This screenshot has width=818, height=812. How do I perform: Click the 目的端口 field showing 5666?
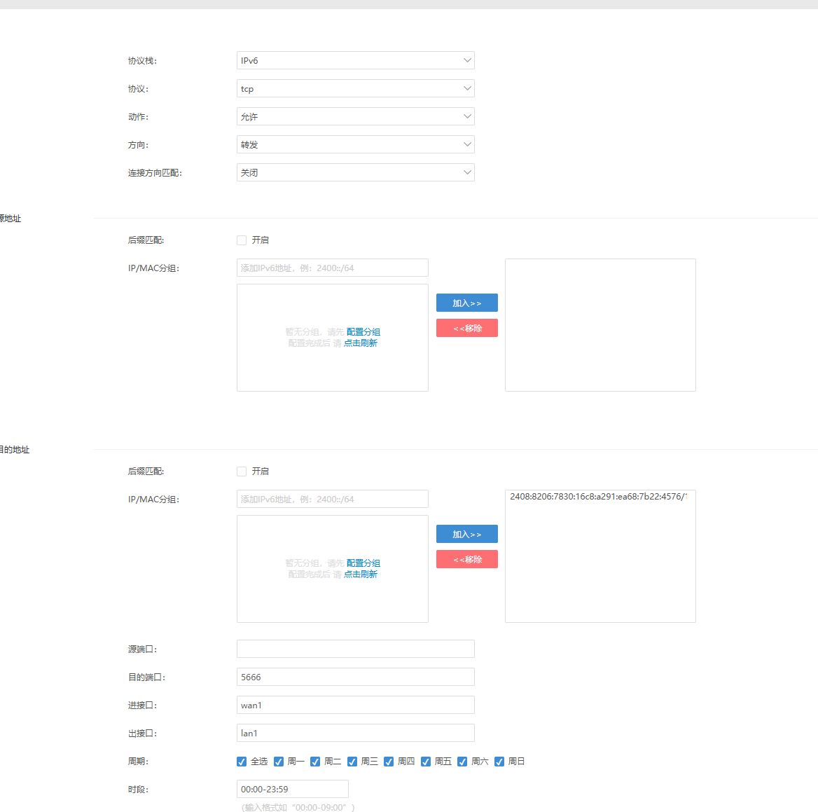pos(355,677)
